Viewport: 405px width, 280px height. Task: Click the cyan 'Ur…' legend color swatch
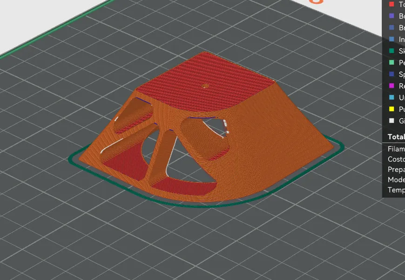coord(391,97)
